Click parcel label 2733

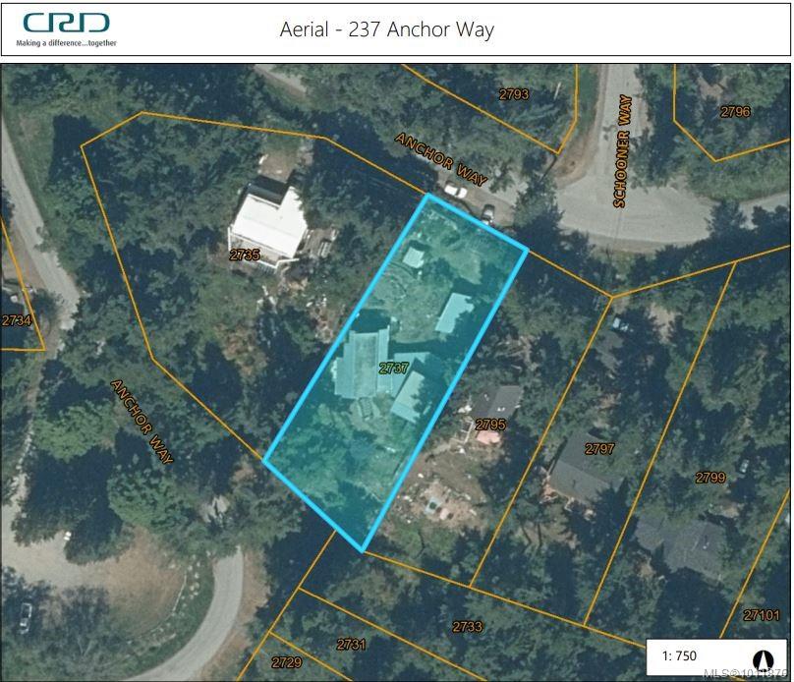click(x=467, y=627)
